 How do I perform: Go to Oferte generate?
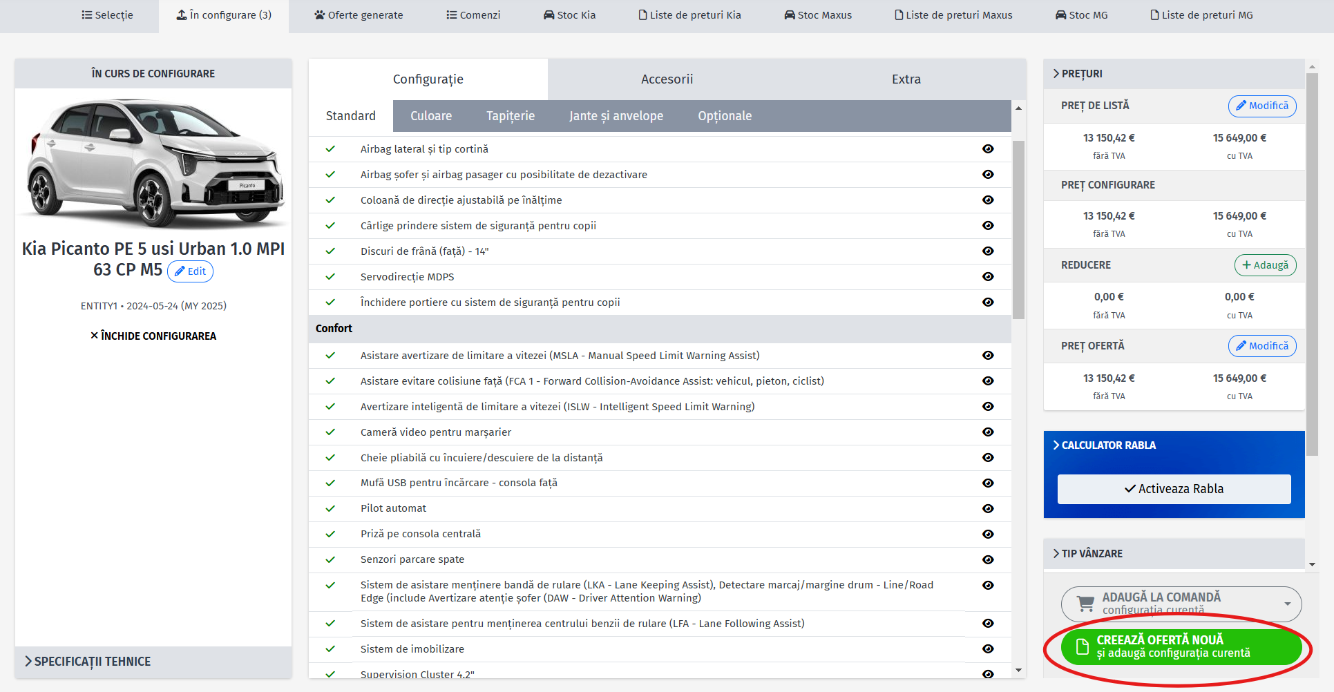click(x=359, y=15)
